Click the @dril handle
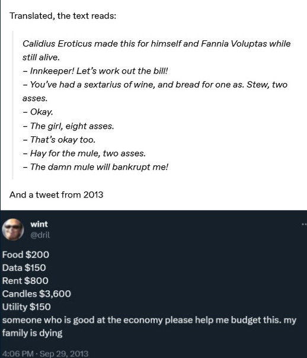307x358 pixels. click(40, 235)
